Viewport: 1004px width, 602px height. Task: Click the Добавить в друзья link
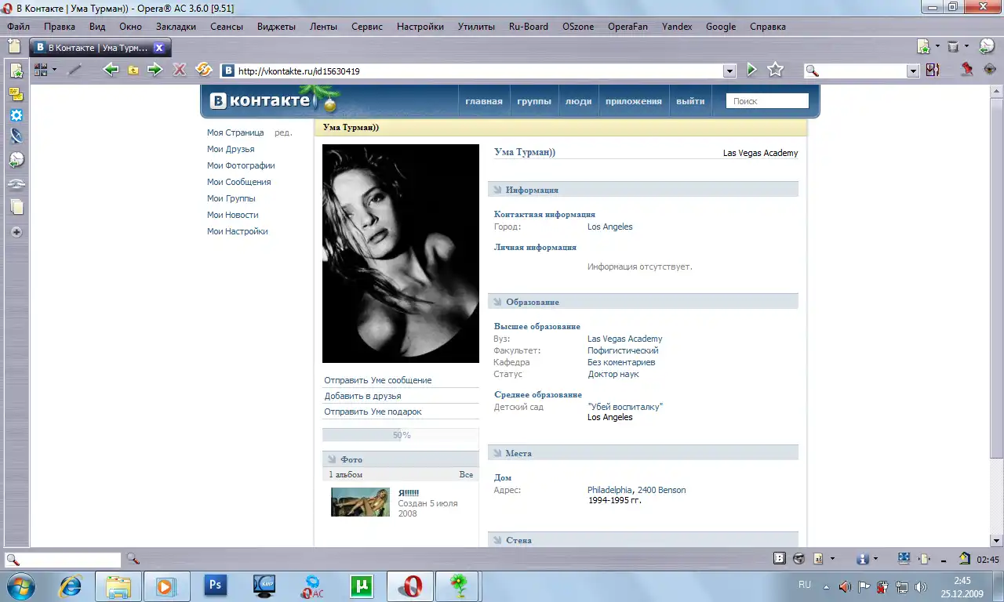[x=362, y=396]
